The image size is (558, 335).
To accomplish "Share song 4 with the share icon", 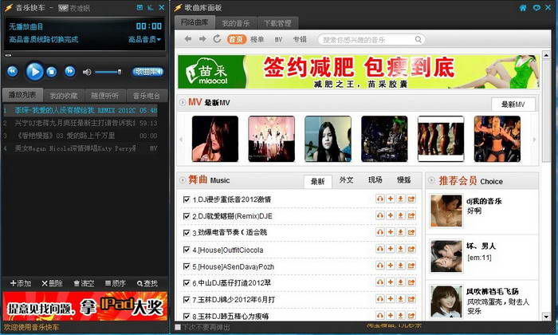I will click(411, 249).
